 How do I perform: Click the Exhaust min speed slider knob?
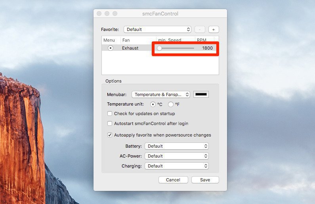[159, 48]
